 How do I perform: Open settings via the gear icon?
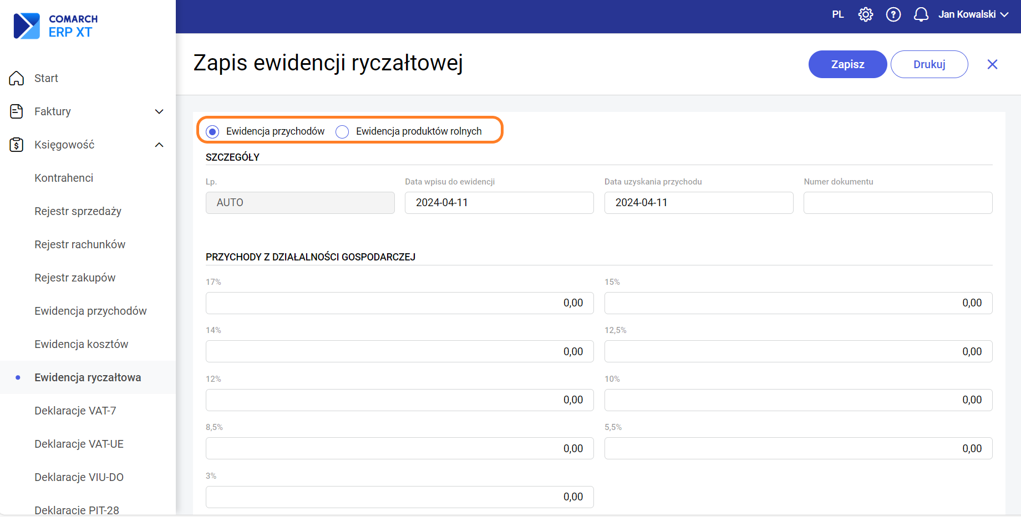point(865,14)
